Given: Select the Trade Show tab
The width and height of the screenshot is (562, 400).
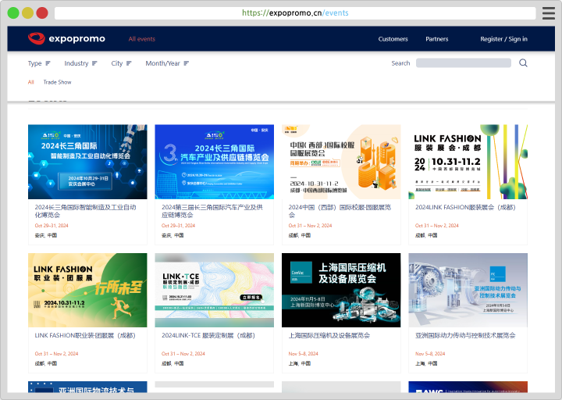Looking at the screenshot, I should pyautogui.click(x=57, y=82).
